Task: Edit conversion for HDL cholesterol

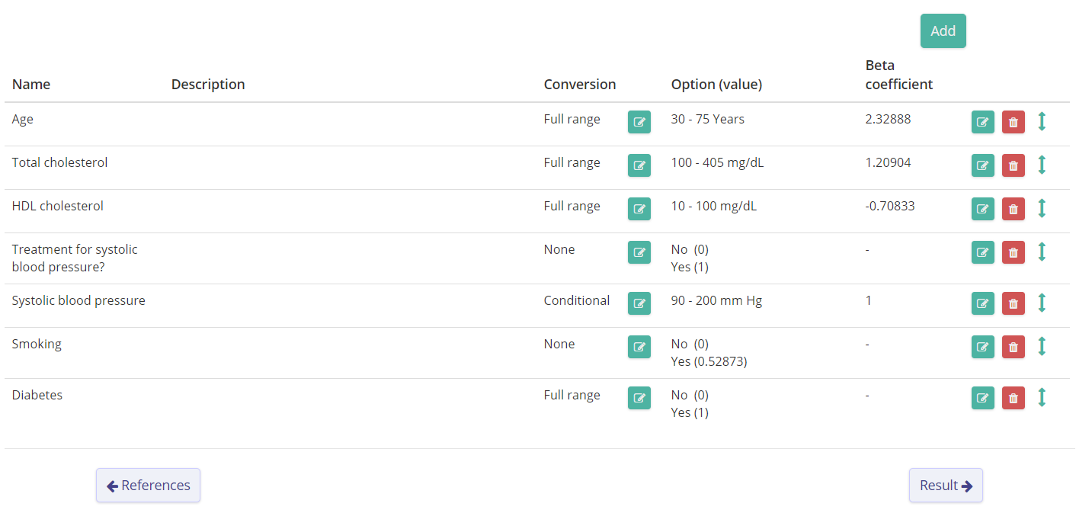Action: pyautogui.click(x=639, y=209)
